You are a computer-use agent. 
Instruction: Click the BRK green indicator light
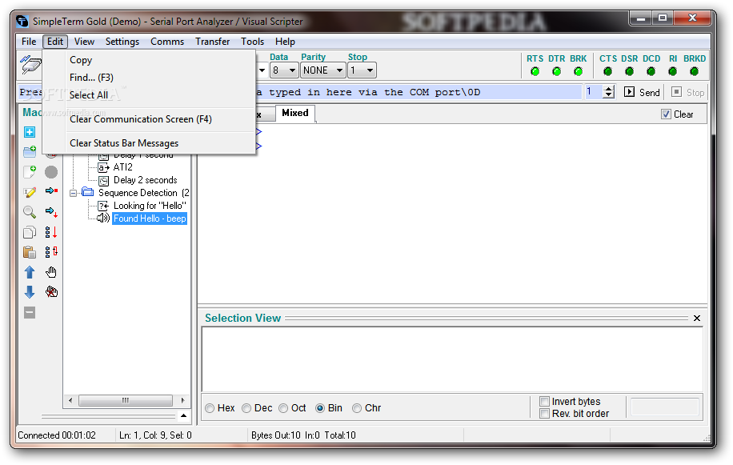(x=579, y=71)
